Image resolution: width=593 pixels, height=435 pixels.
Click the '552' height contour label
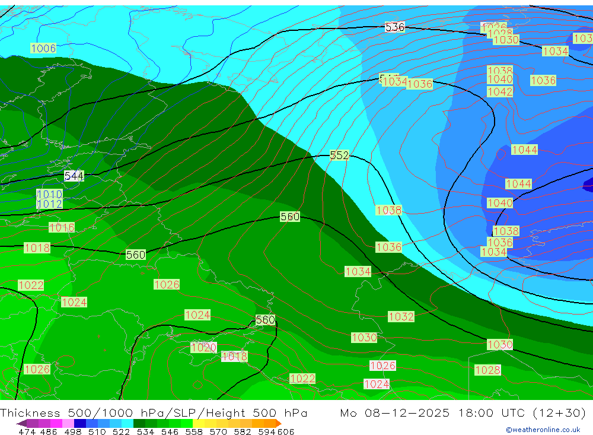[x=339, y=155]
